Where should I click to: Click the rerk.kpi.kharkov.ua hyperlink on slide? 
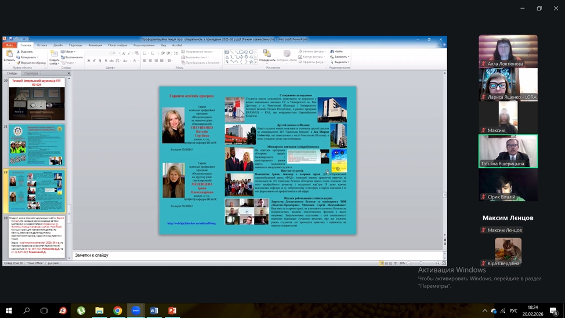(x=191, y=223)
